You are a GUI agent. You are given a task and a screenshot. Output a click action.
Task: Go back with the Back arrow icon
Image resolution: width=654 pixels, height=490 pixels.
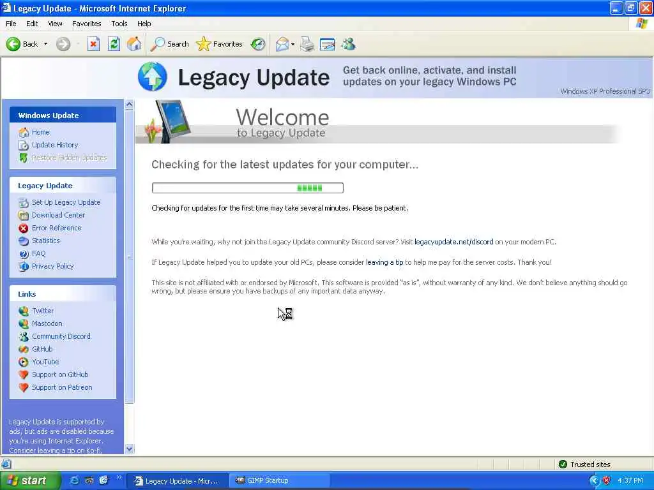tap(13, 44)
